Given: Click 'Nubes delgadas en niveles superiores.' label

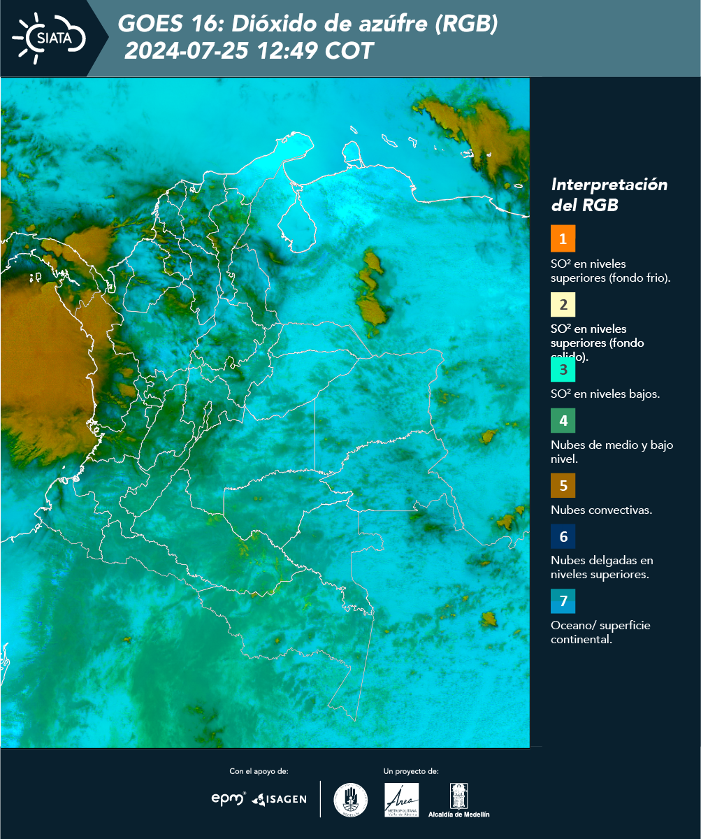Looking at the screenshot, I should (x=602, y=568).
